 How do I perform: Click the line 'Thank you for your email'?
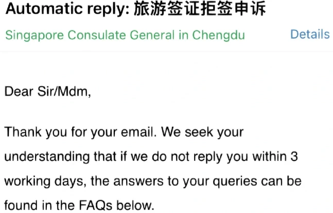80,133
